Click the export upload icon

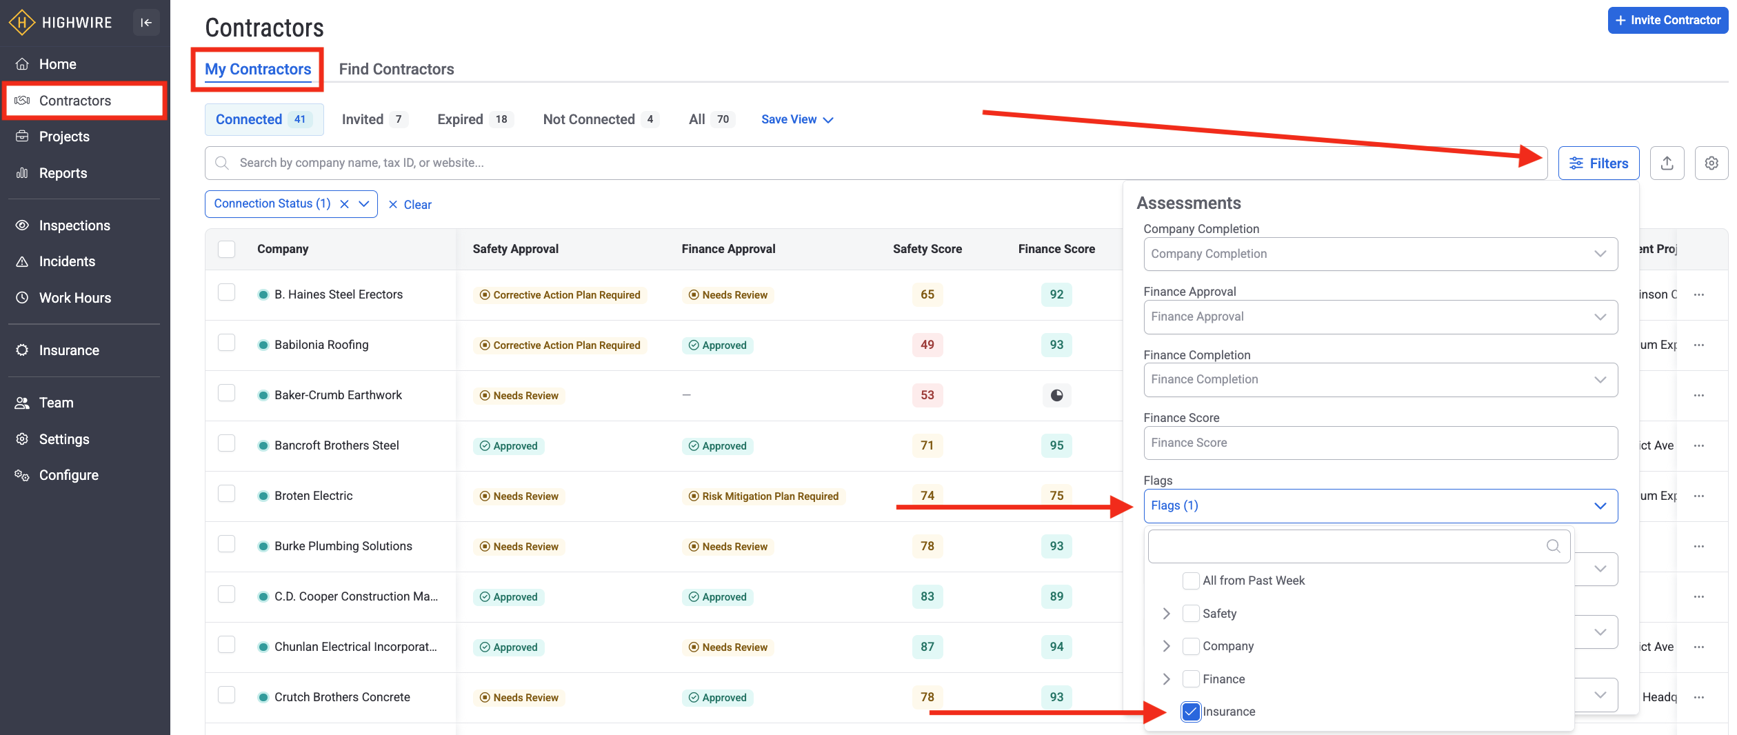(x=1667, y=163)
